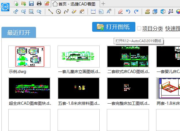Click the zoom previous magnifier icon
The image size is (180, 131).
pyautogui.click(x=39, y=12)
